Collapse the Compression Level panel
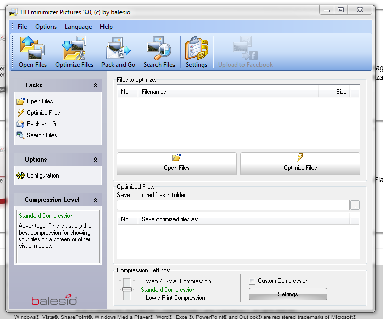 96,200
